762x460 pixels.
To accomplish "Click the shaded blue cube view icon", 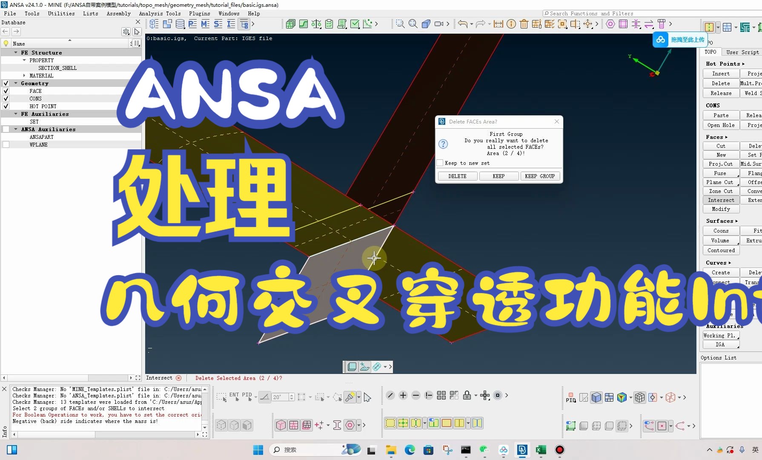I will (596, 397).
